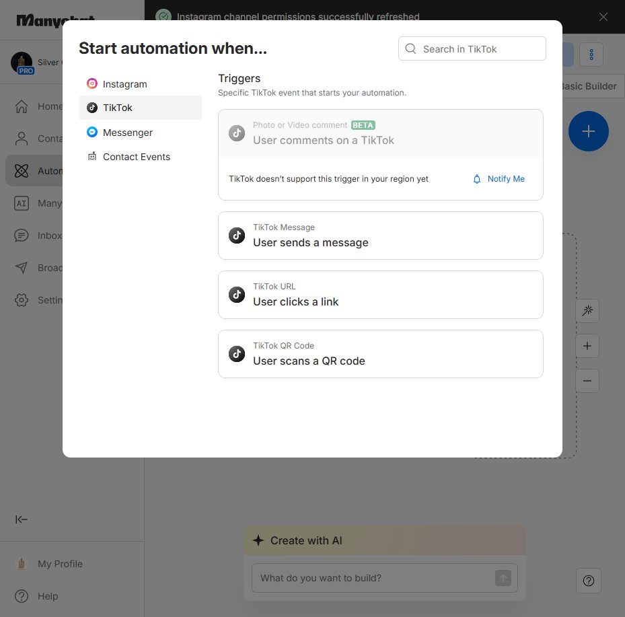Click the Create with AI header

coord(385,540)
